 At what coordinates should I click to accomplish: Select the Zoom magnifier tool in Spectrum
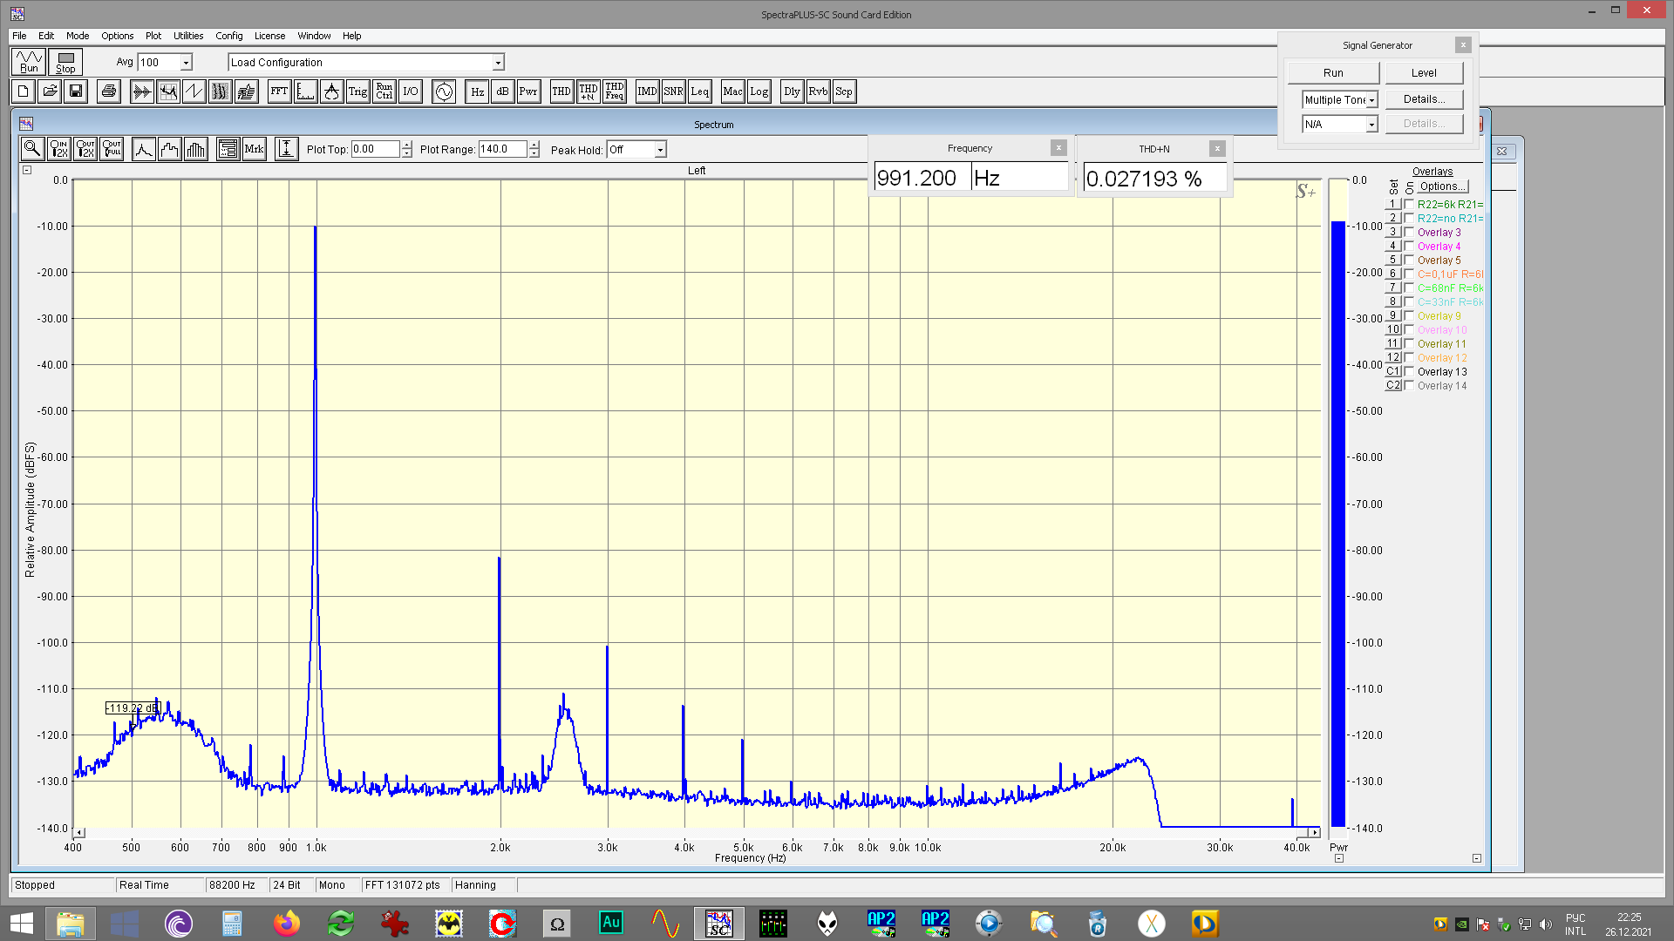pyautogui.click(x=32, y=149)
